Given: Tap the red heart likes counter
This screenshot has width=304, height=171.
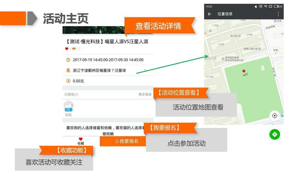Looking at the screenshot, I should [x=67, y=49].
